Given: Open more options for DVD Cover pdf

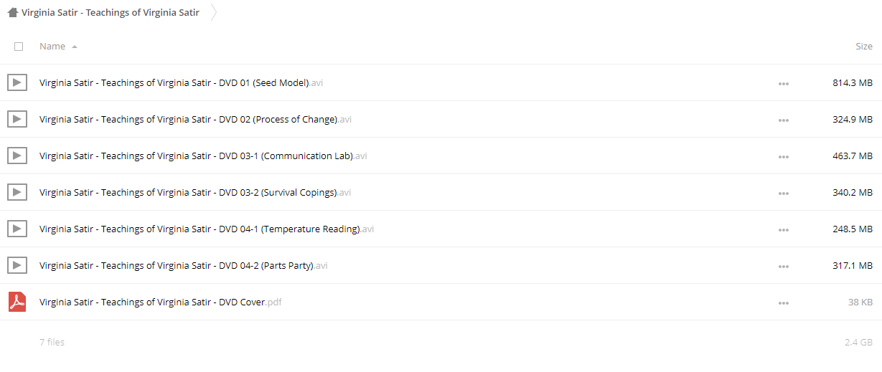Looking at the screenshot, I should (783, 302).
